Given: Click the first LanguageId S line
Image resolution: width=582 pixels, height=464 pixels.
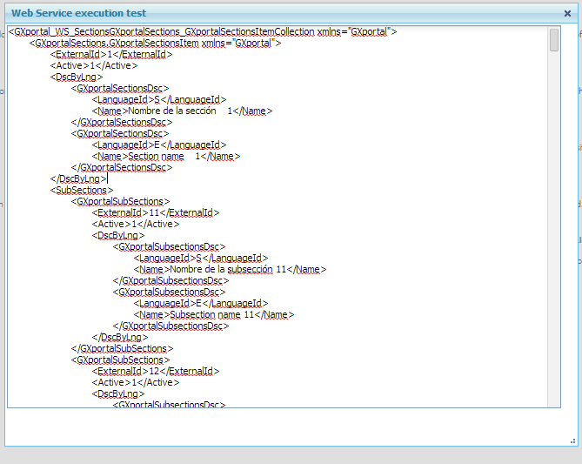Looking at the screenshot, I should point(159,99).
